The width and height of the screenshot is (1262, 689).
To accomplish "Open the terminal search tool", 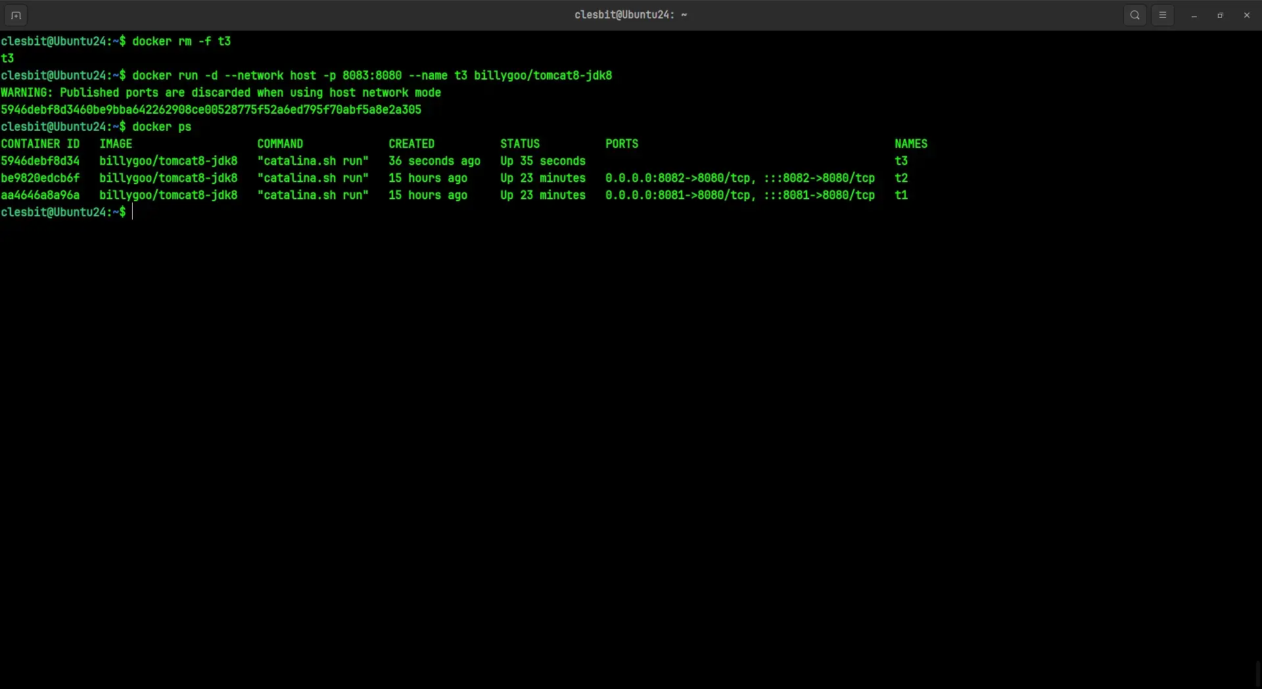I will click(1135, 15).
